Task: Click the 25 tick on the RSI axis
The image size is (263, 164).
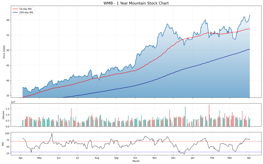Action: click(8, 154)
